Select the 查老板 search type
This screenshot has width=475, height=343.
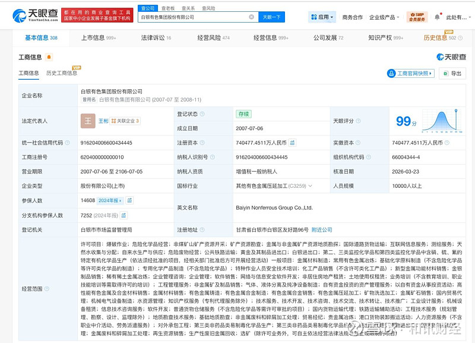(168, 8)
